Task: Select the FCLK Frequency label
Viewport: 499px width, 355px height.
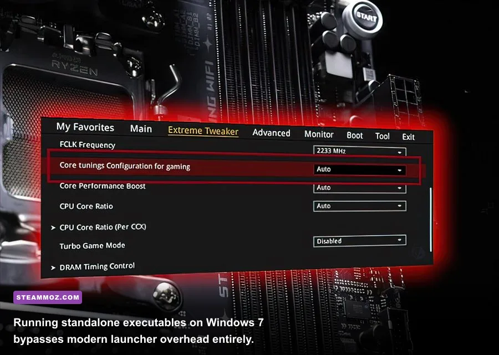Action: pyautogui.click(x=88, y=145)
